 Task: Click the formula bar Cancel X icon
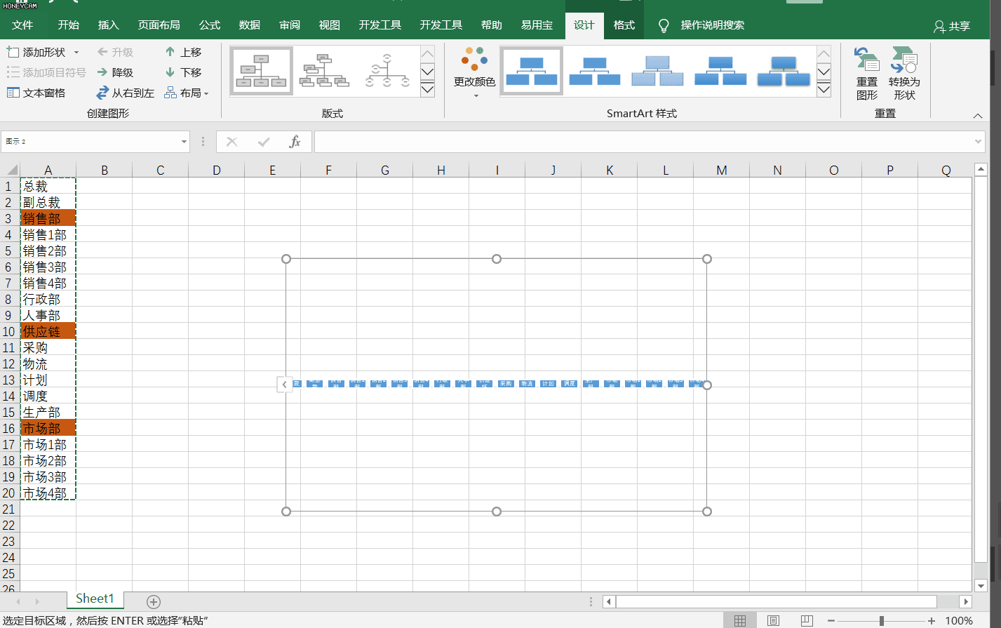(x=231, y=142)
